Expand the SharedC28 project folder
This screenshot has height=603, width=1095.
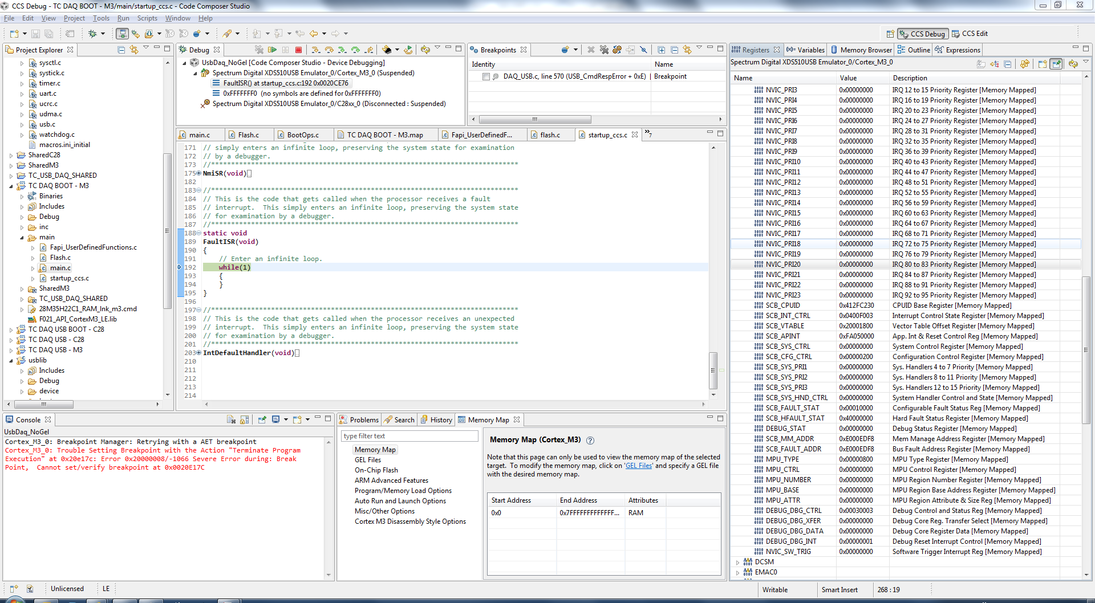11,155
